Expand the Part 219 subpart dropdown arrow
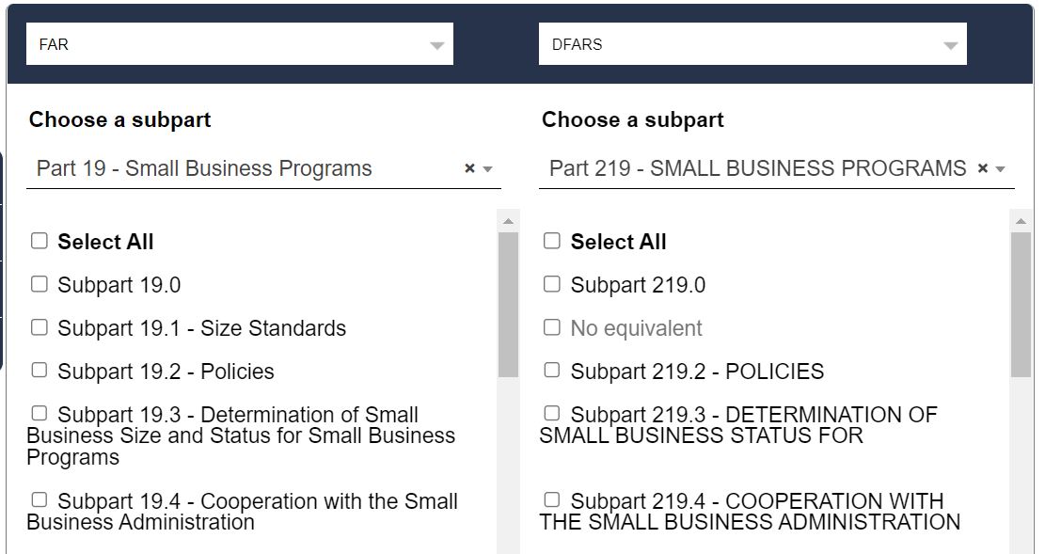The image size is (1045, 554). click(1001, 169)
